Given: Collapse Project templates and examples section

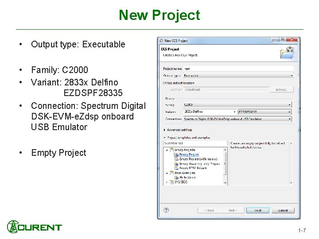Looking at the screenshot, I should (x=164, y=138).
